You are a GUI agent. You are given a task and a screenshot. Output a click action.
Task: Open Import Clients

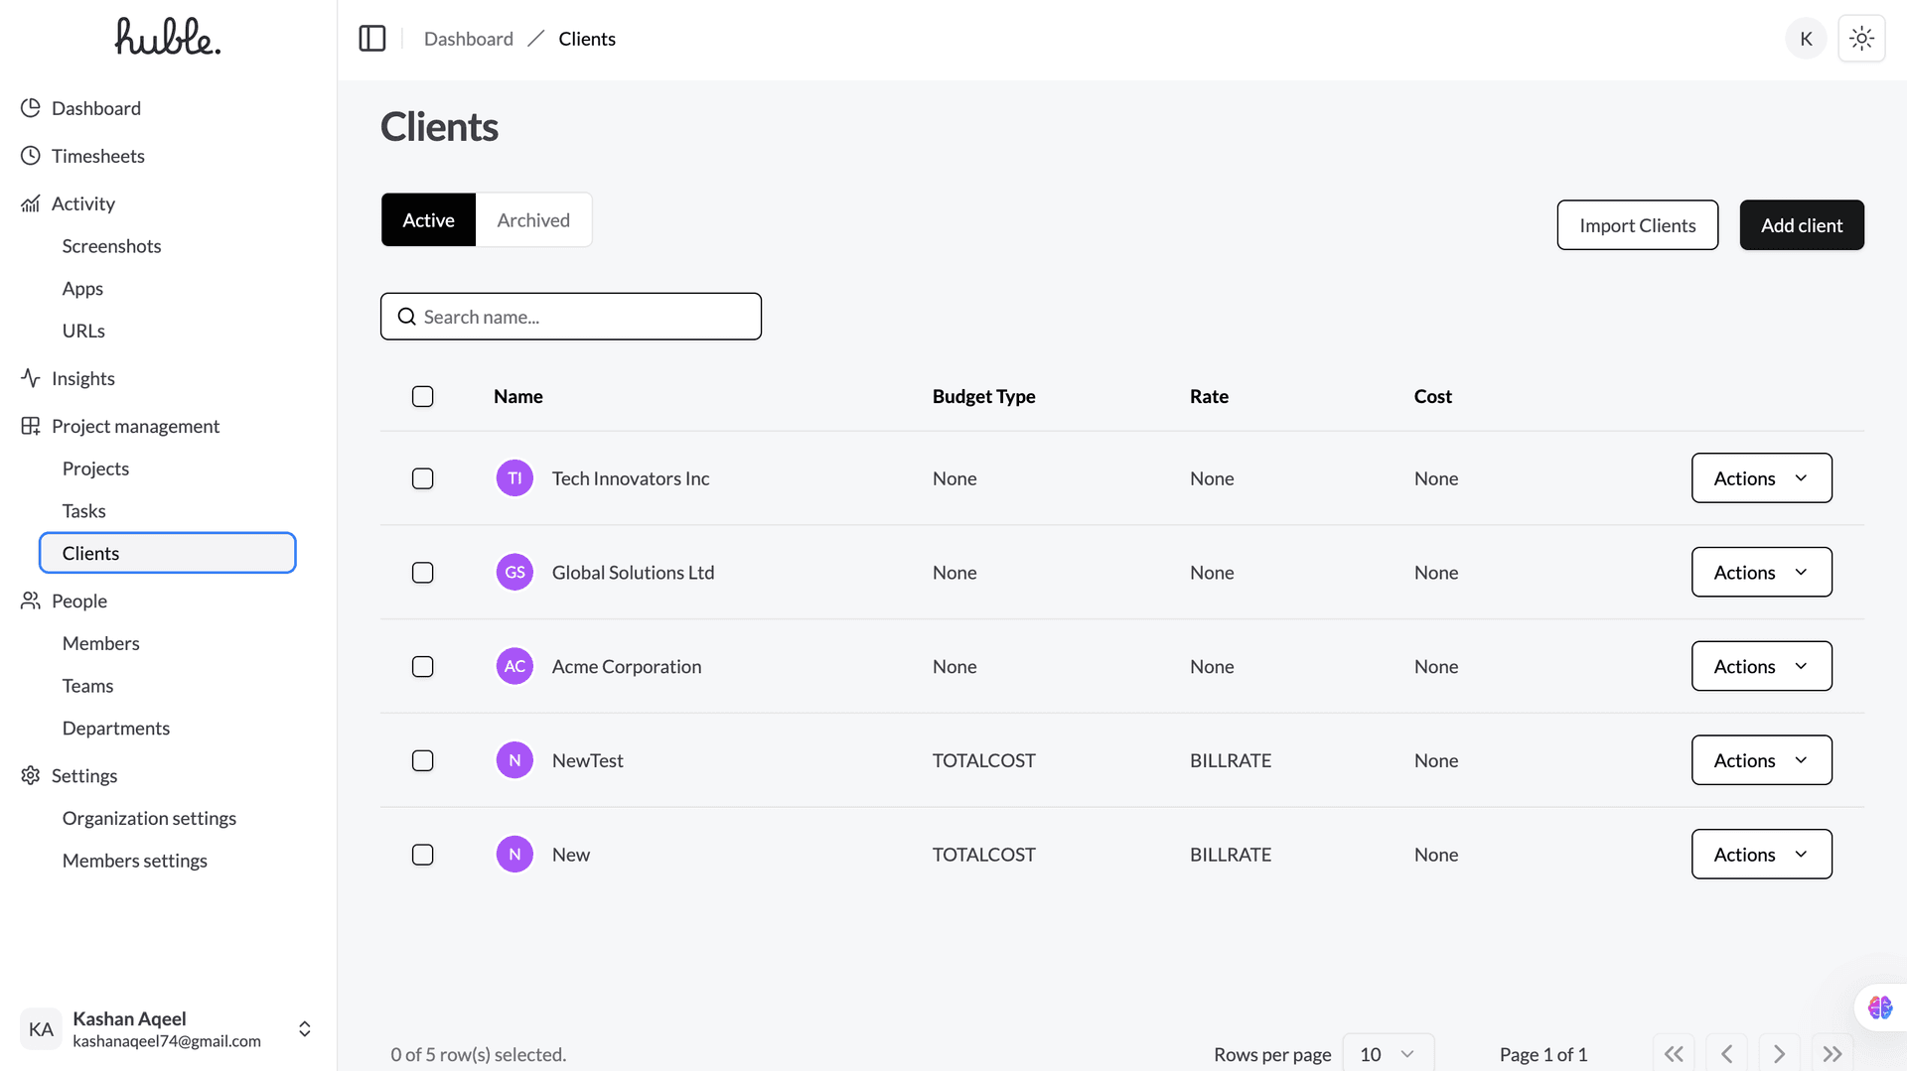click(x=1637, y=224)
